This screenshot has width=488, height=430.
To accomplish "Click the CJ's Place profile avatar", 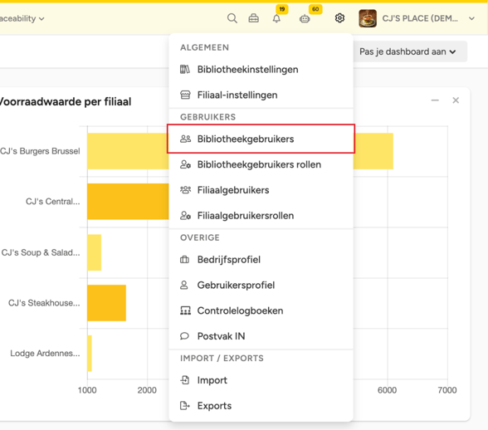I will [x=368, y=18].
